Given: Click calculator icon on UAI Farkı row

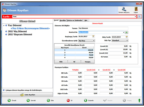Looking at the screenshot, I should point(130,89).
